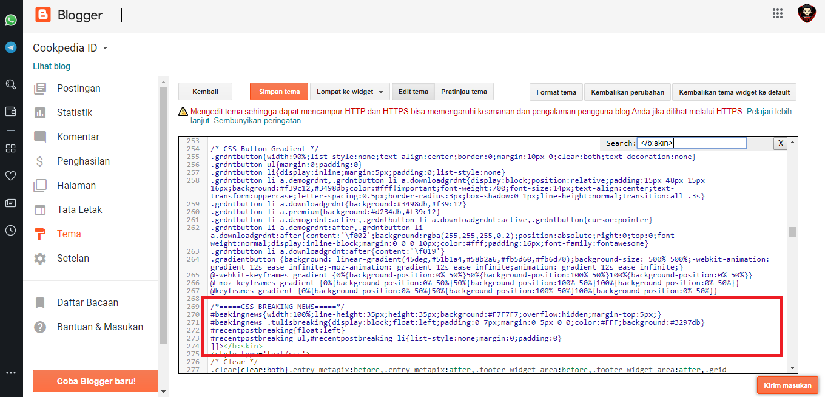This screenshot has height=397, width=825.
Task: Open Telegram in the browser sidebar
Action: click(x=11, y=47)
